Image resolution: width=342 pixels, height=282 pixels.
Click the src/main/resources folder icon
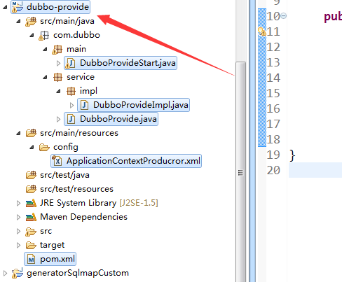pyautogui.click(x=31, y=133)
